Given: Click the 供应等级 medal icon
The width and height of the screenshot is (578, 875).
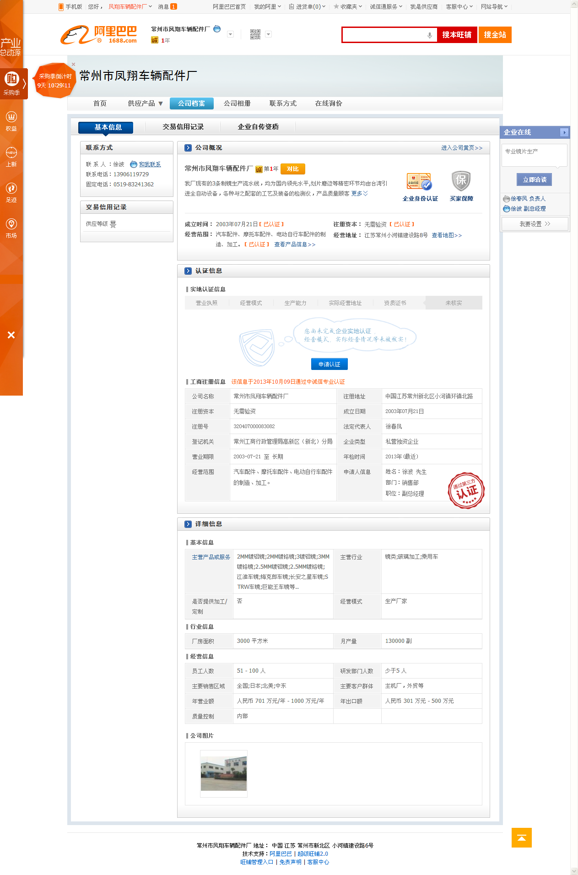Looking at the screenshot, I should point(113,224).
